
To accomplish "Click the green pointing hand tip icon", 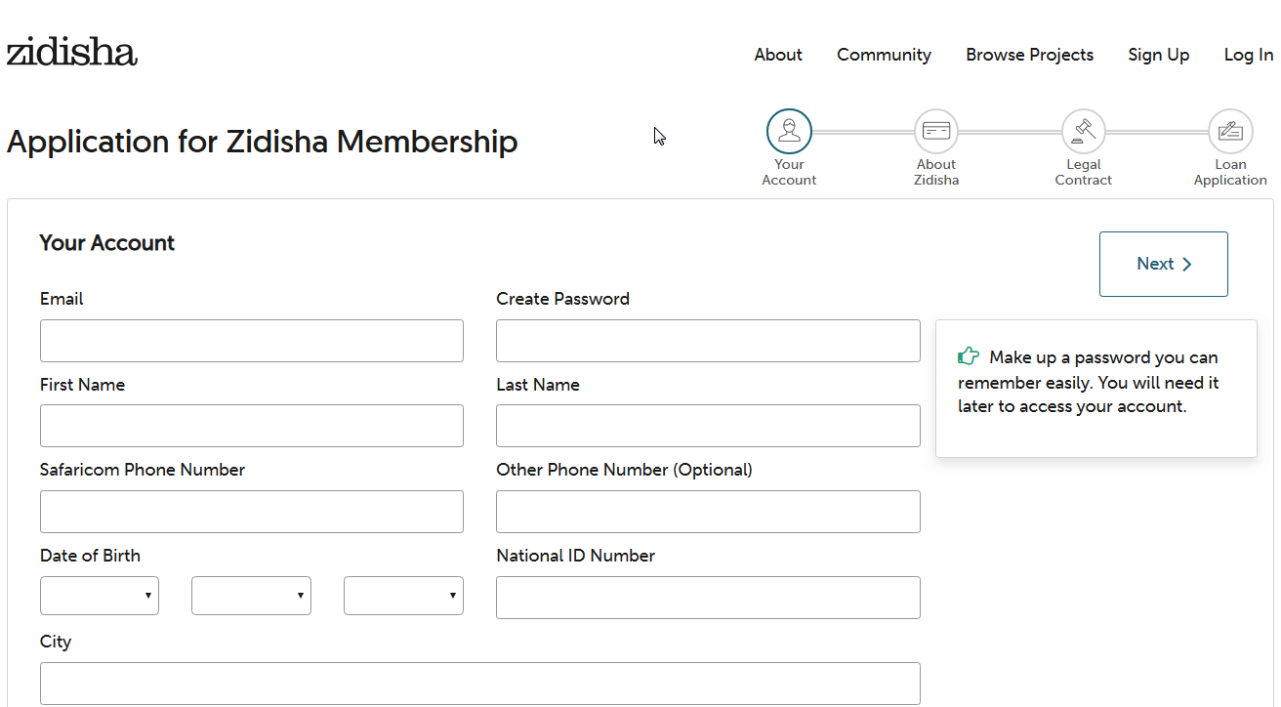I will pyautogui.click(x=969, y=356).
